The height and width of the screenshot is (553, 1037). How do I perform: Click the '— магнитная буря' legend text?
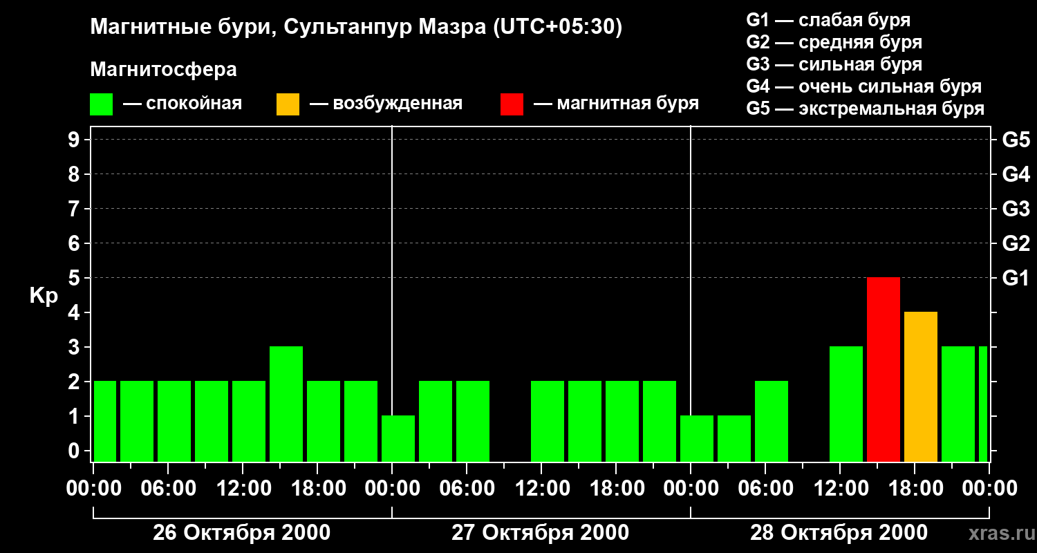pos(616,104)
